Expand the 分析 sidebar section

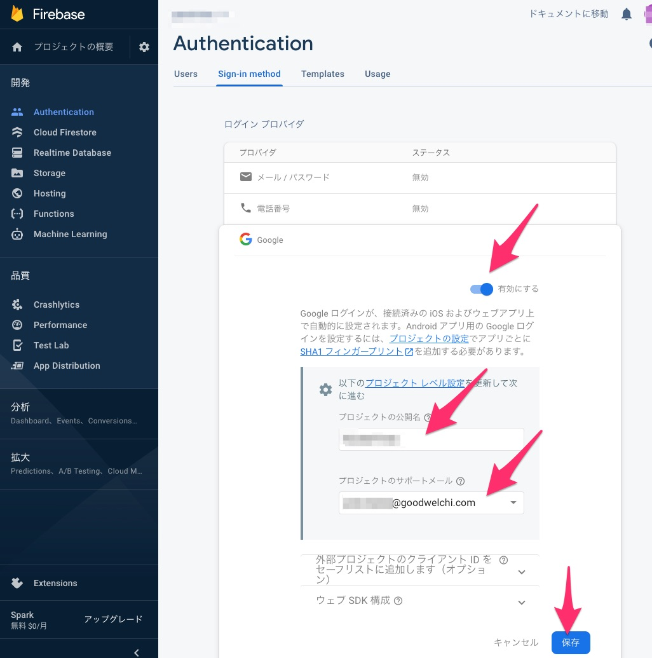coord(79,413)
